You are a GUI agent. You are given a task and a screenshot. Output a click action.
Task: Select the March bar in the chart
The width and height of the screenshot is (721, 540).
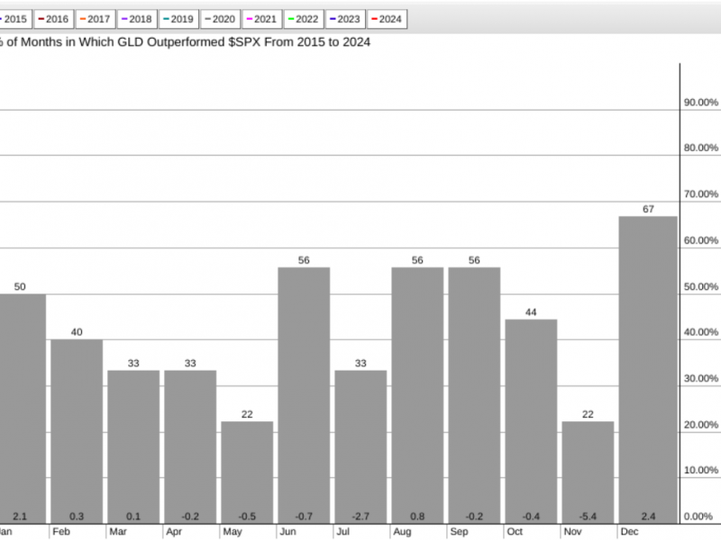[133, 446]
